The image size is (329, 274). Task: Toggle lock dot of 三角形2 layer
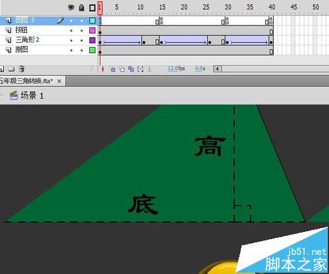pos(82,41)
